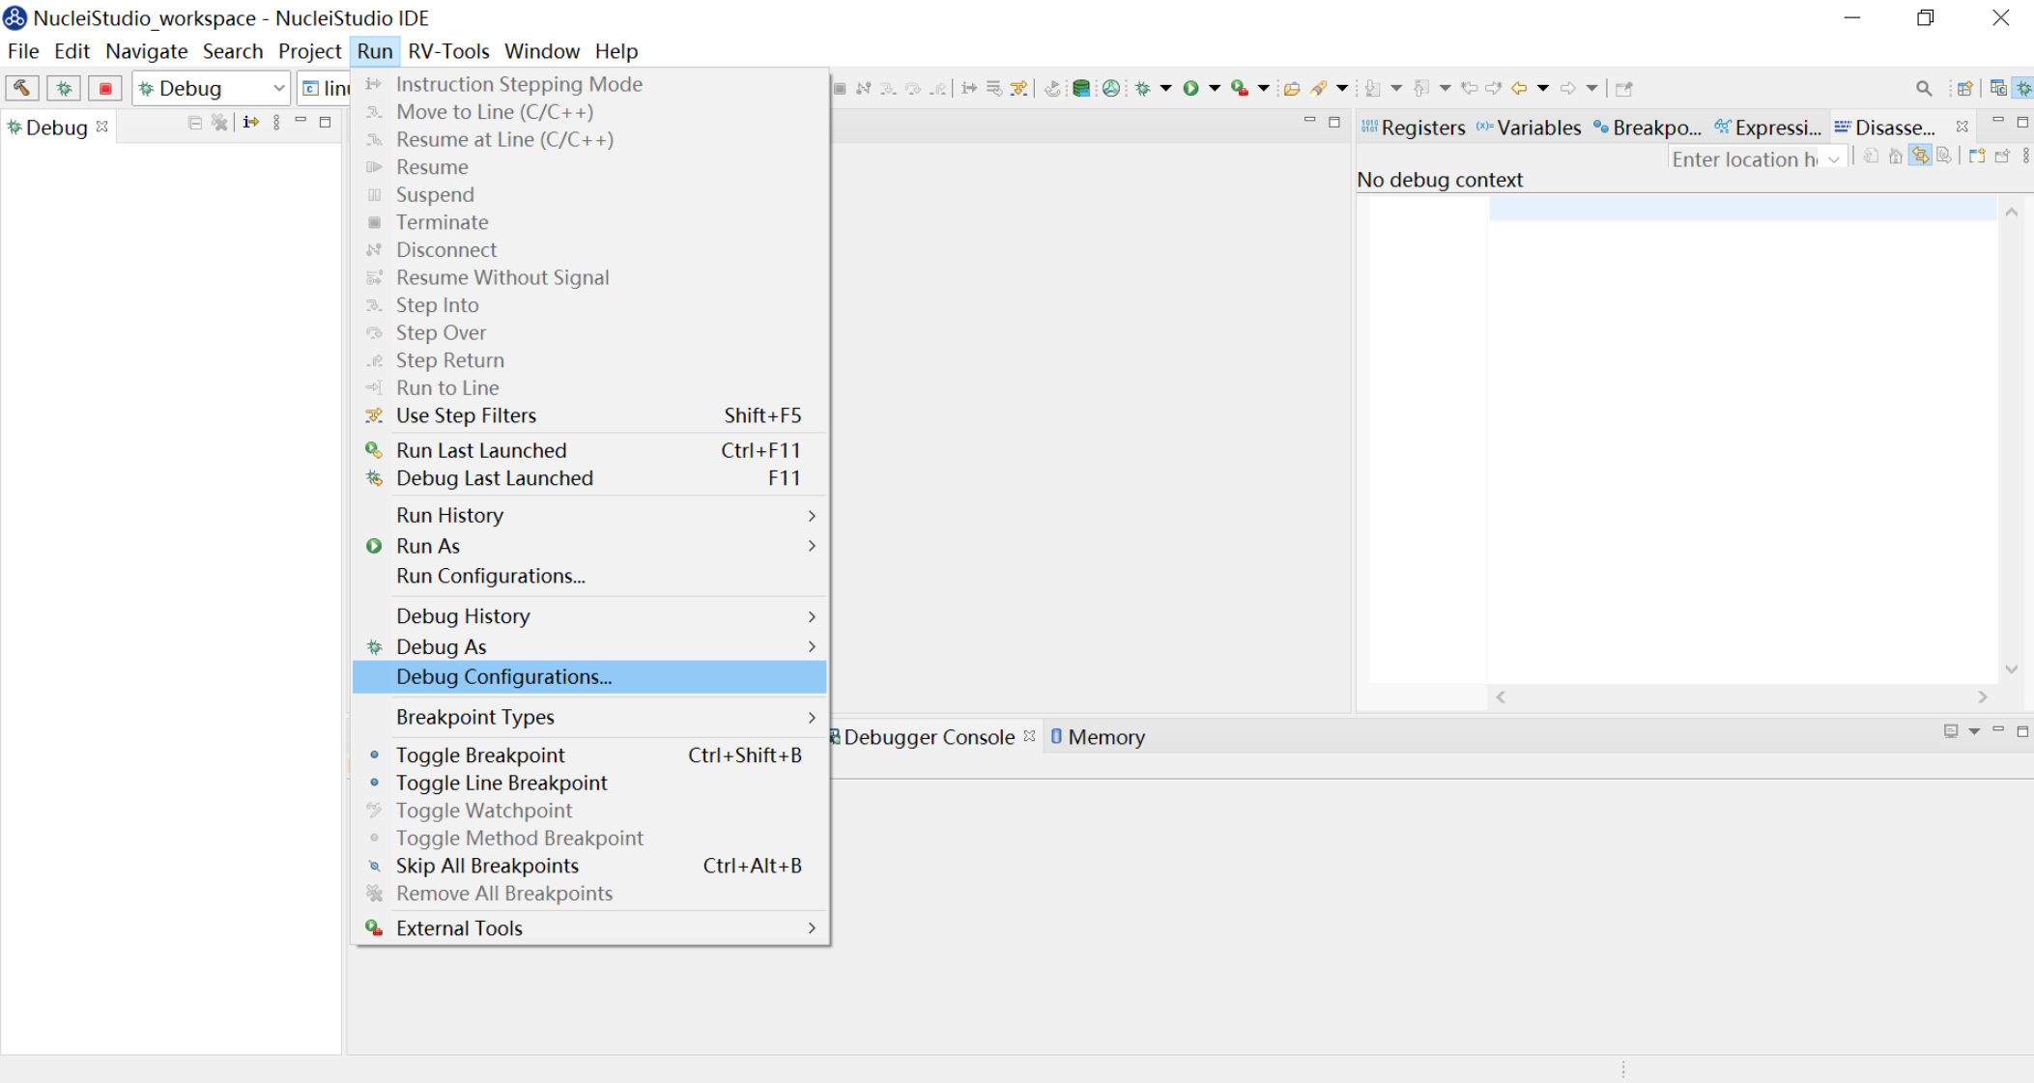Open the Window menu
Screen dimensions: 2034x1083
tap(542, 51)
